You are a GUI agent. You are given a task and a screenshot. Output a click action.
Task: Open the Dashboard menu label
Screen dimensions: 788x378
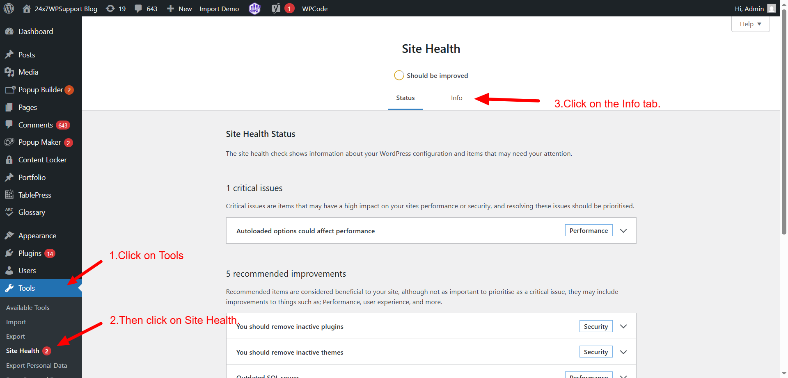pos(36,32)
